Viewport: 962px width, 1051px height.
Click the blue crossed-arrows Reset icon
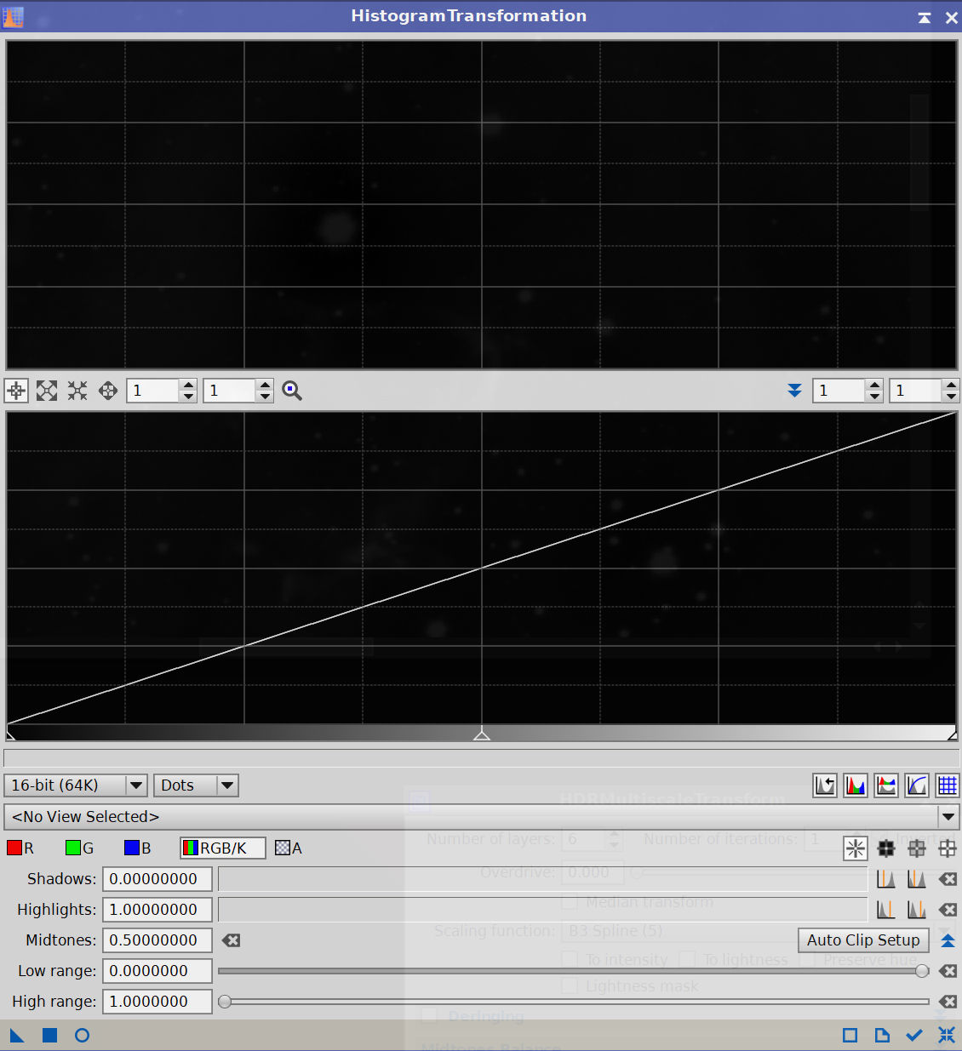click(x=947, y=1036)
